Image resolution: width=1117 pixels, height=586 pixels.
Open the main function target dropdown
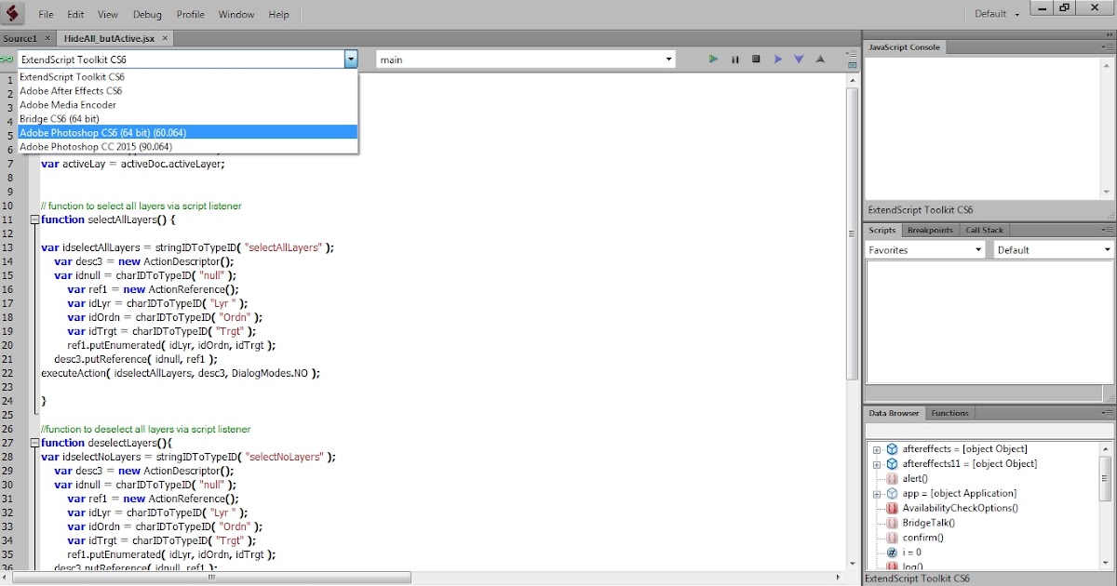click(667, 59)
